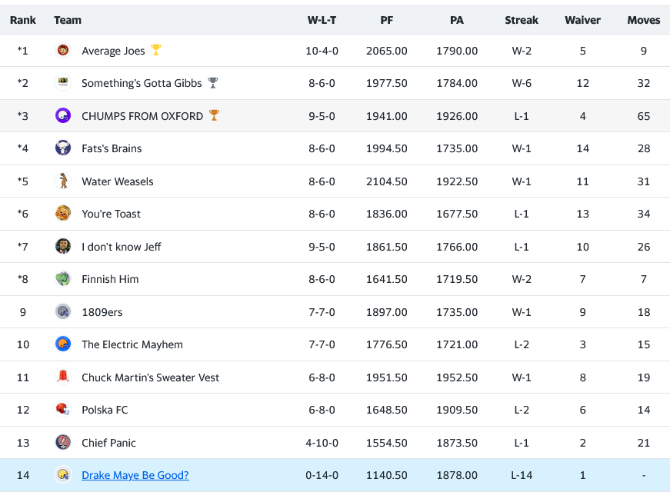Click the 1809ers helmet logo
The image size is (670, 492).
pos(63,312)
